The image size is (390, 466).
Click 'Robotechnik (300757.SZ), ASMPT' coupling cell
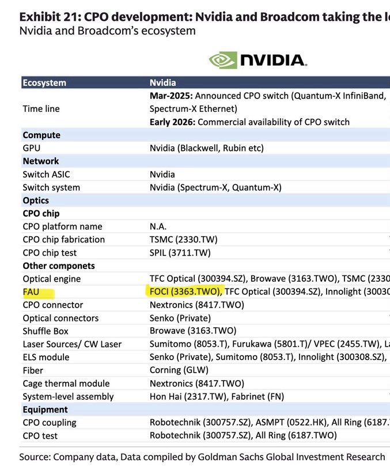[270, 422]
